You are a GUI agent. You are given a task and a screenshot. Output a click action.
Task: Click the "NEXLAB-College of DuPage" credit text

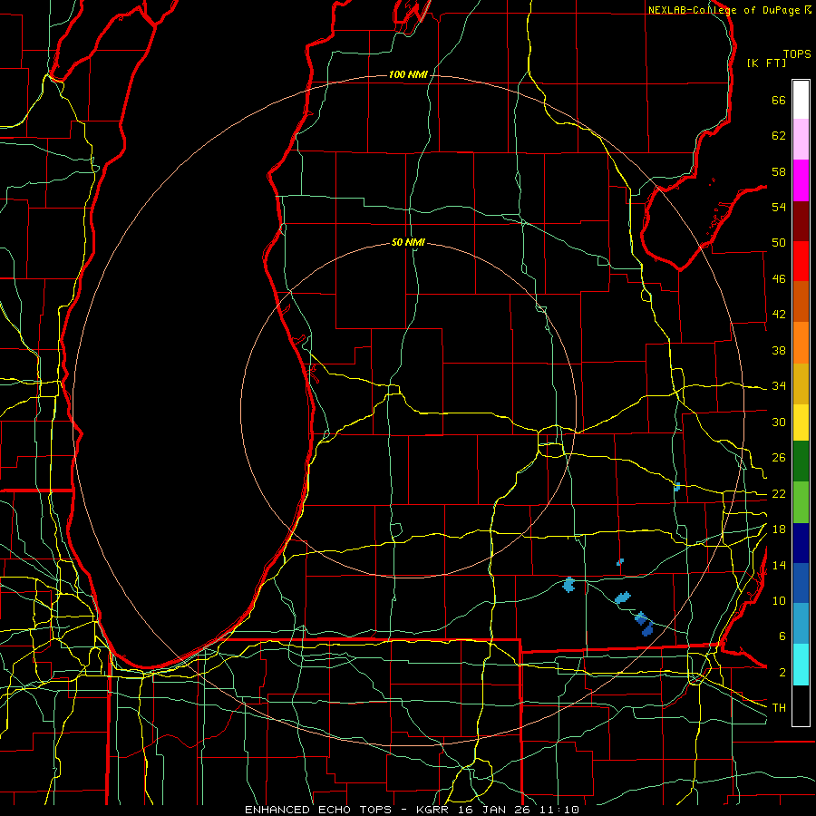click(724, 10)
